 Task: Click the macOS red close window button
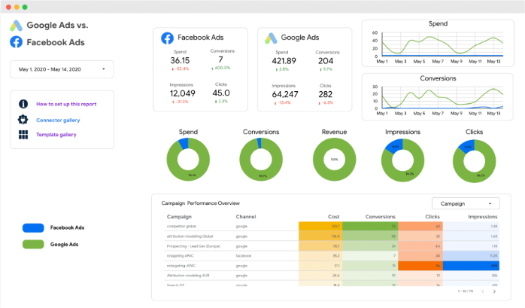(x=8, y=7)
